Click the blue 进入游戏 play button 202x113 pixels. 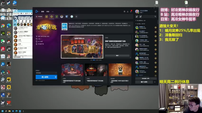(45, 77)
